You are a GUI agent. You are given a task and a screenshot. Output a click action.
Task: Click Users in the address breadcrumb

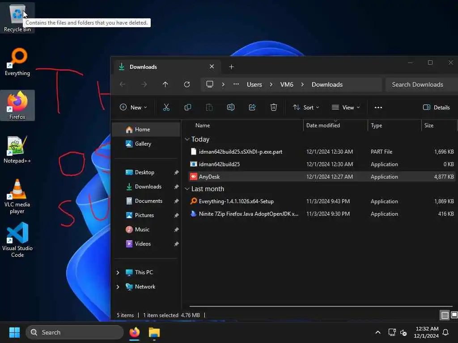[254, 84]
